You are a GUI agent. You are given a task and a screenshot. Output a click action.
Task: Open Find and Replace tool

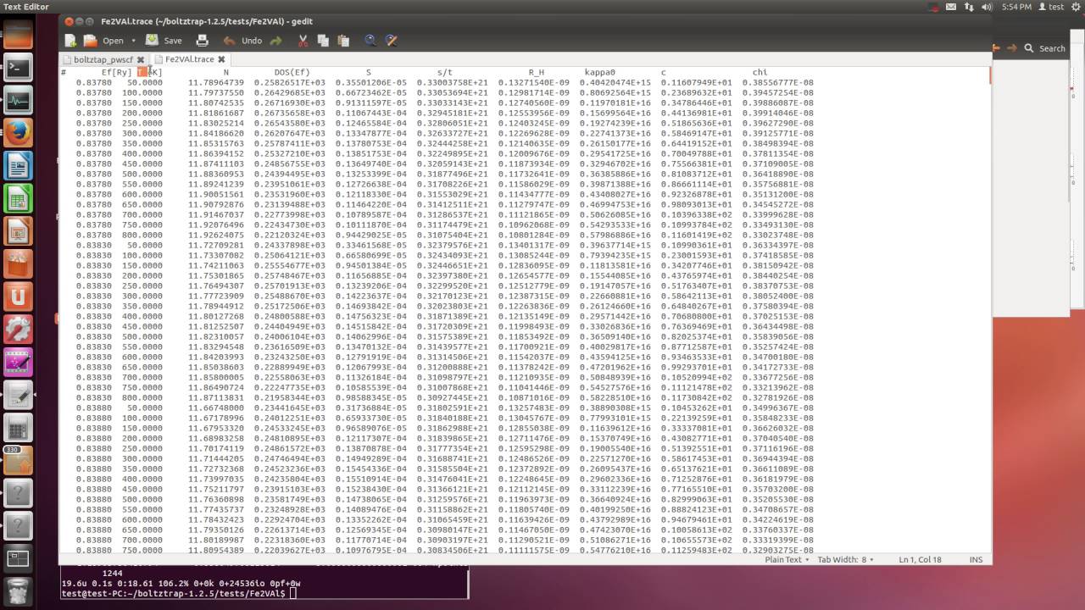click(x=391, y=40)
